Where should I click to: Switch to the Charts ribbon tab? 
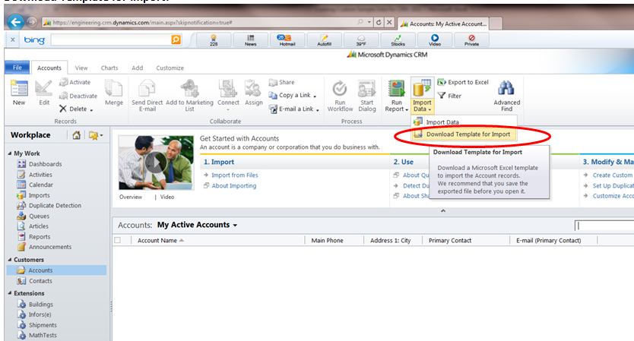tap(109, 68)
